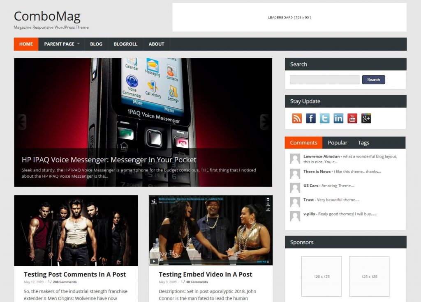Switch to the Tags tab

(363, 143)
